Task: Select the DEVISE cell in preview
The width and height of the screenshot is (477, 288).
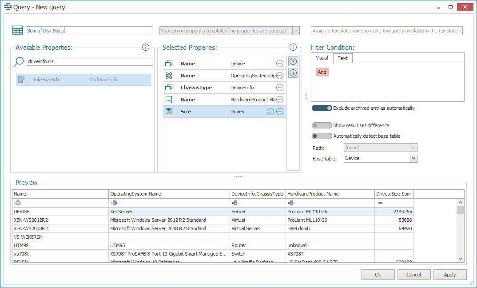Action: coord(60,212)
